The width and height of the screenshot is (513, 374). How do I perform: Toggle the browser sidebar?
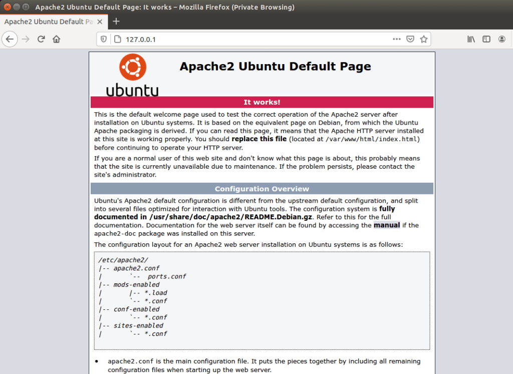pyautogui.click(x=486, y=39)
